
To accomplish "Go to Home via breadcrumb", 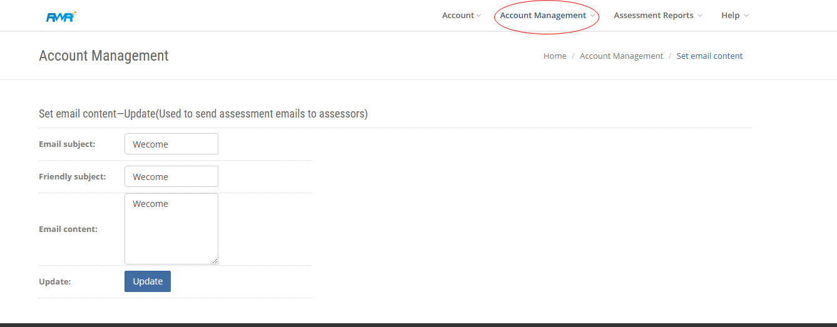I will (555, 56).
